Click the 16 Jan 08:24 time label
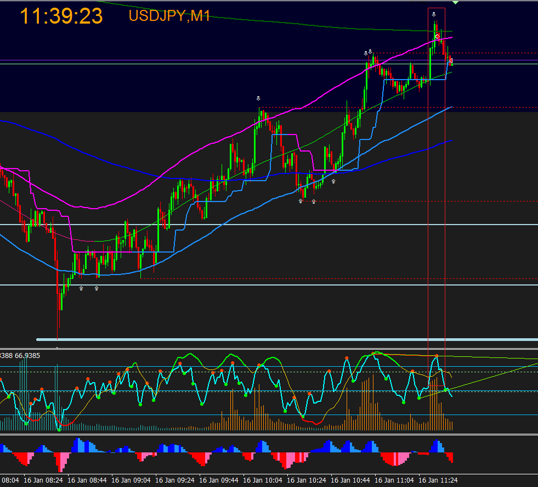538x487 pixels. [x=43, y=480]
